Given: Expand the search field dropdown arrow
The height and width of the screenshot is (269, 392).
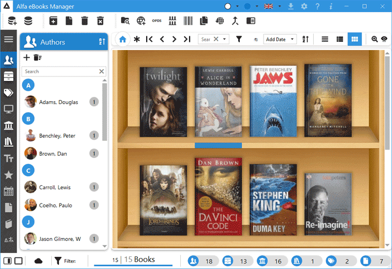Looking at the screenshot, I should click(224, 39).
